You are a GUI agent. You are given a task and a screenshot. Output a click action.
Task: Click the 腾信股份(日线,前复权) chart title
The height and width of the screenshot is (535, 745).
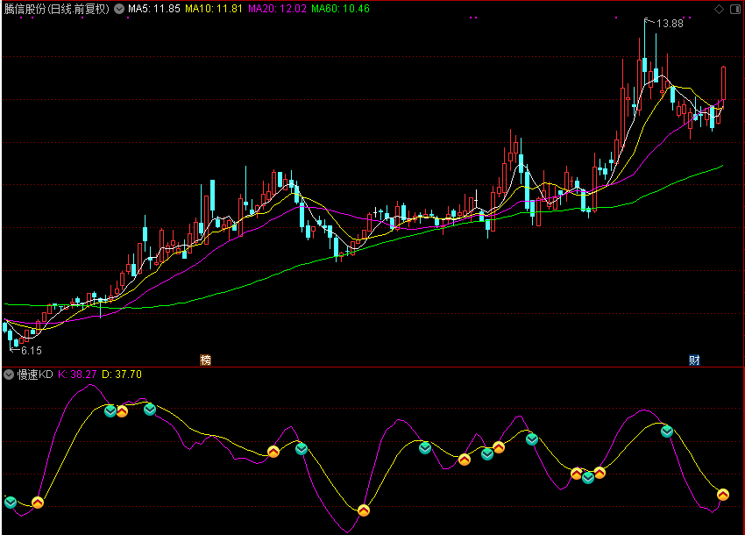click(57, 9)
